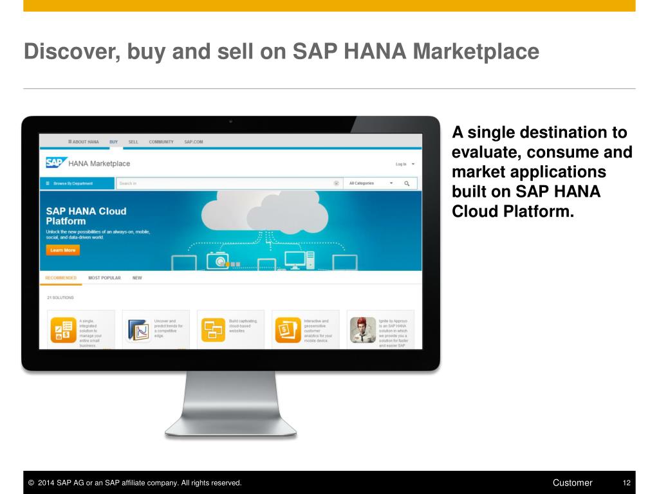Open the ABOUT HANA menu item
The image size is (659, 494).
click(x=83, y=142)
